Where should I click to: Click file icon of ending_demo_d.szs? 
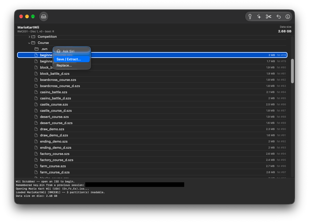pyautogui.click(x=36, y=148)
